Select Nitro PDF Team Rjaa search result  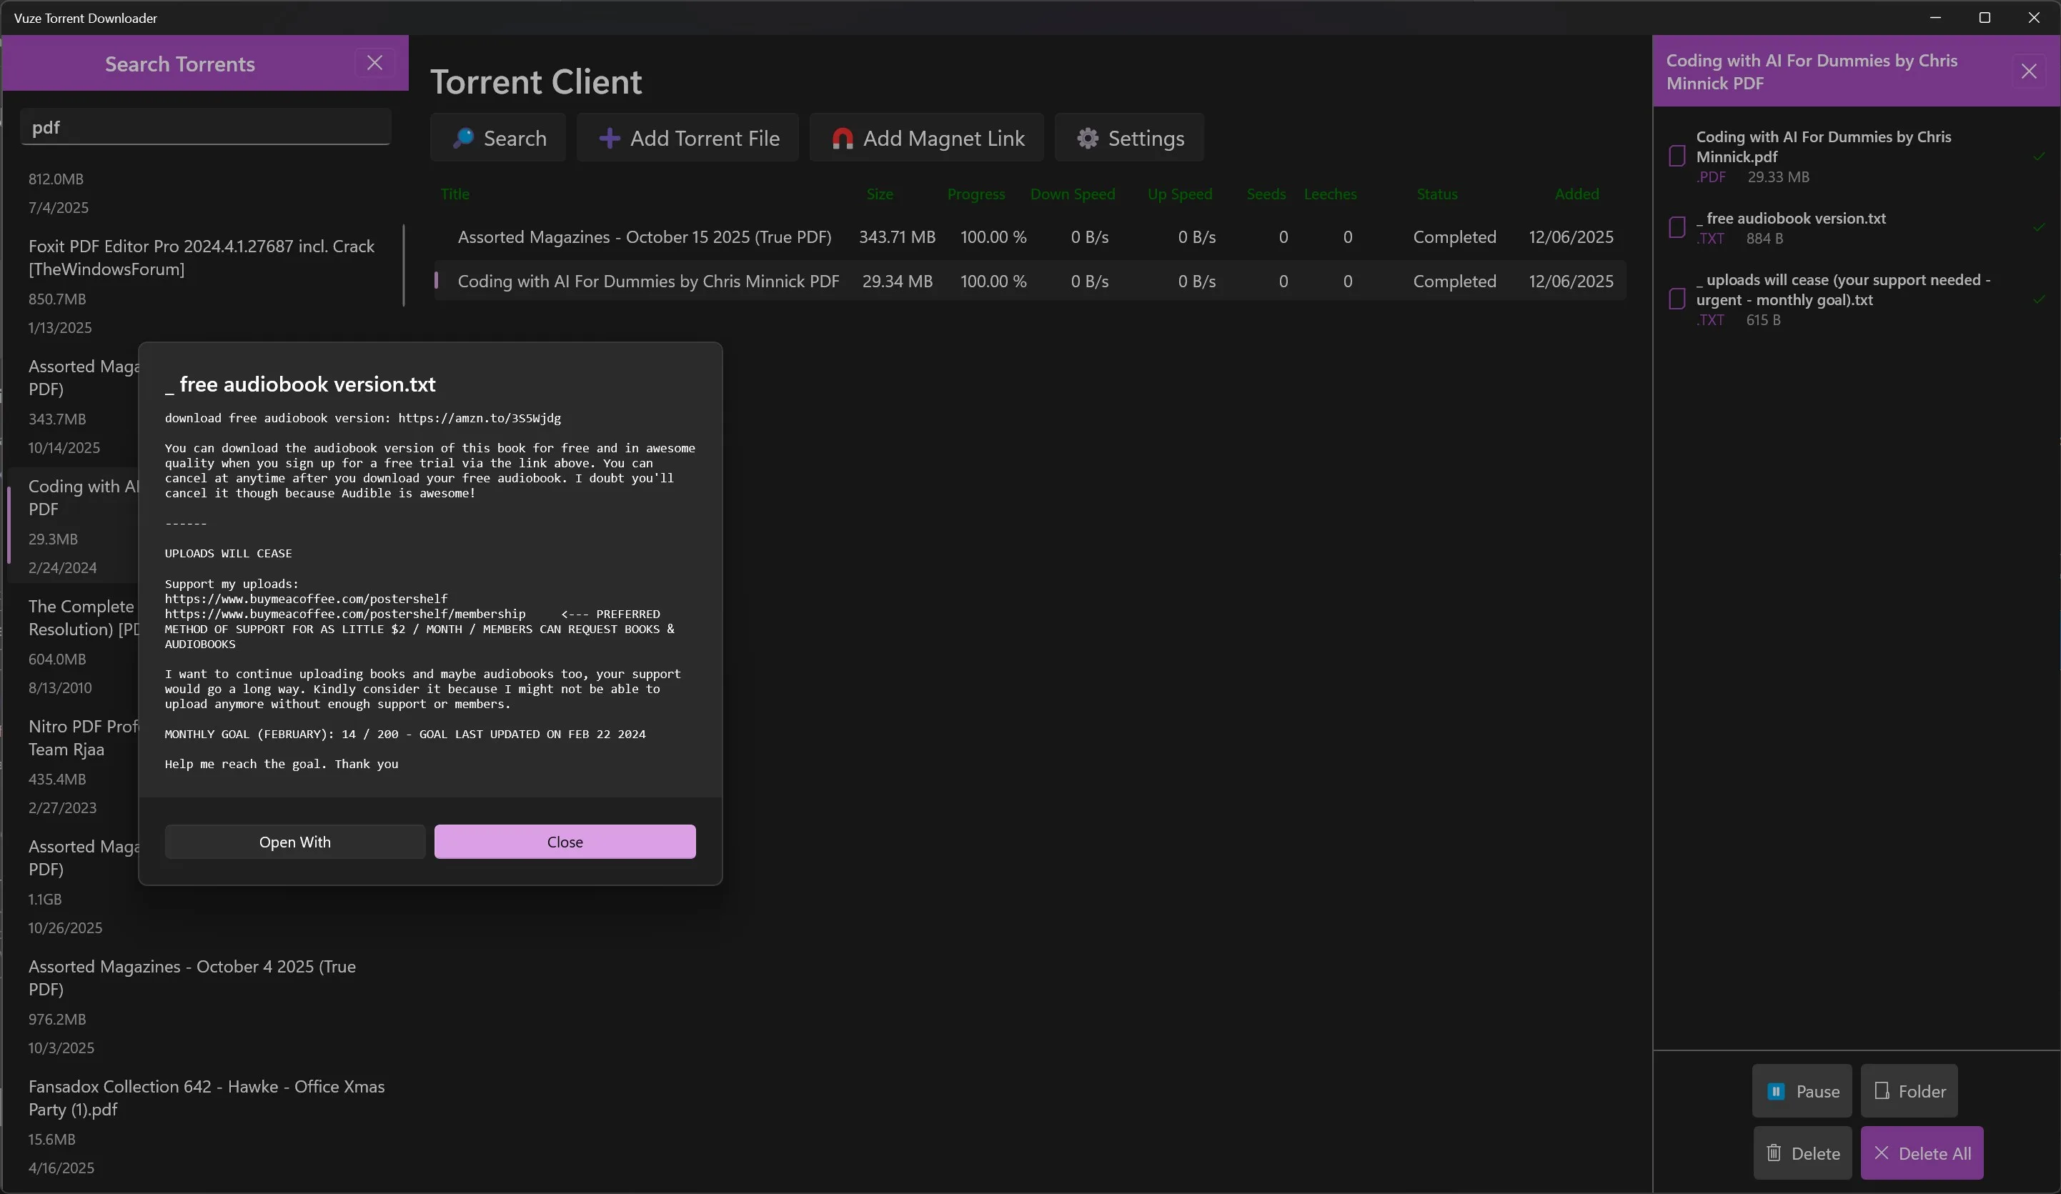pyautogui.click(x=74, y=766)
